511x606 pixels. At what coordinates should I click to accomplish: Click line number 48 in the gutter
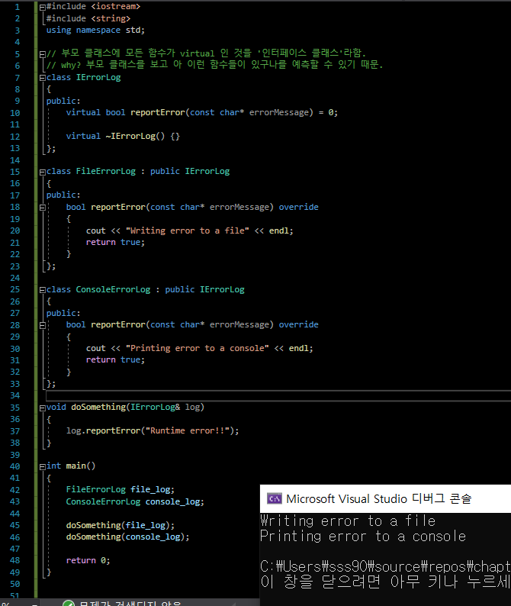[14, 560]
